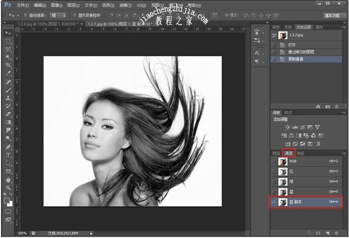Click the foreground color swatch
The height and width of the screenshot is (238, 349).
(7, 200)
